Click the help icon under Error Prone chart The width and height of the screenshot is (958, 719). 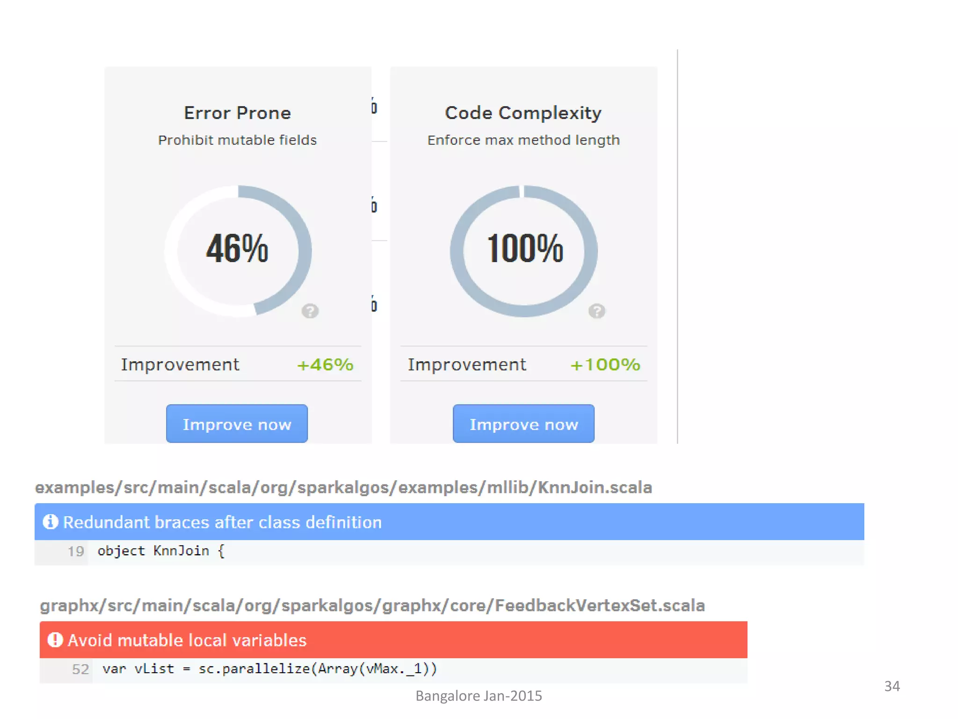(x=310, y=311)
